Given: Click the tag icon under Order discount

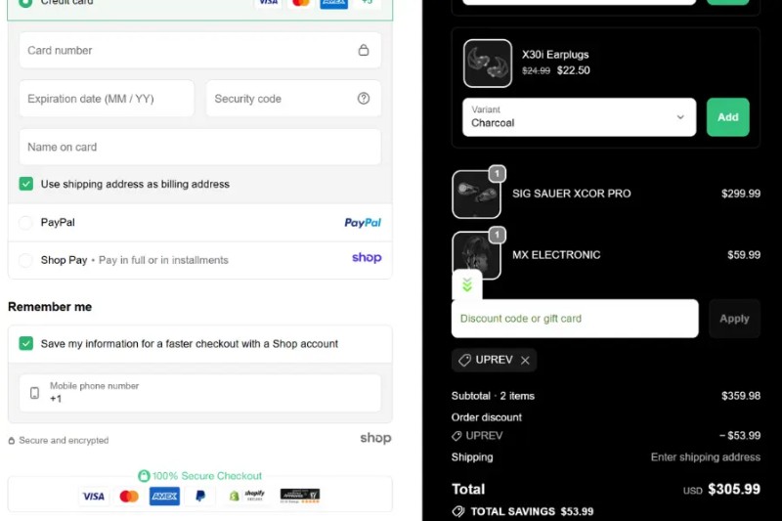Looking at the screenshot, I should click(456, 436).
